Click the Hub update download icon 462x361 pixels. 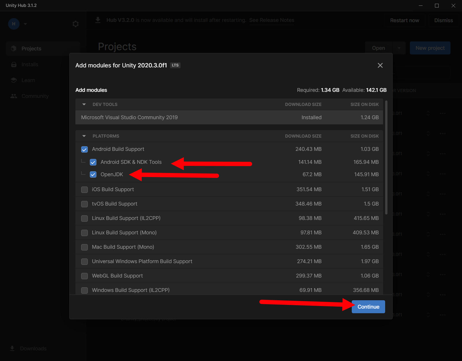pos(98,20)
